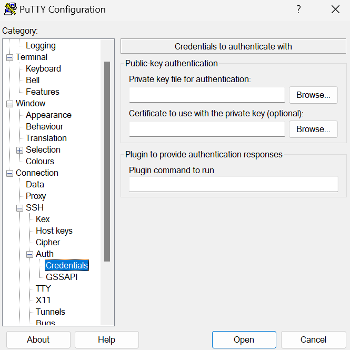Focus the plugin command to run field
Image resolution: width=350 pixels, height=350 pixels.
click(x=234, y=184)
